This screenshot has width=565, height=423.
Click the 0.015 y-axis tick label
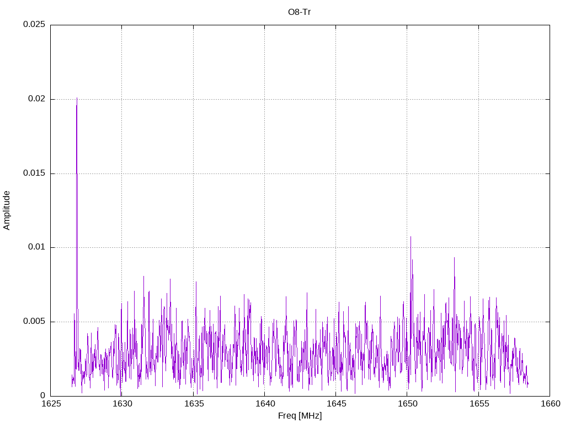coord(34,173)
